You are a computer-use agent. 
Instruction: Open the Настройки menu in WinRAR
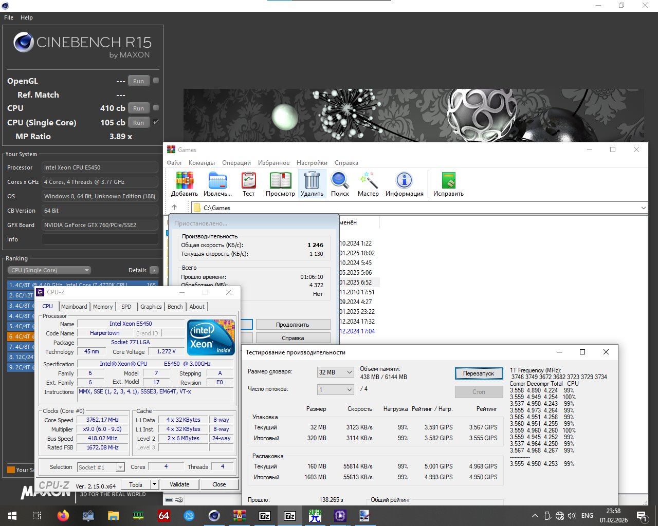coord(312,163)
